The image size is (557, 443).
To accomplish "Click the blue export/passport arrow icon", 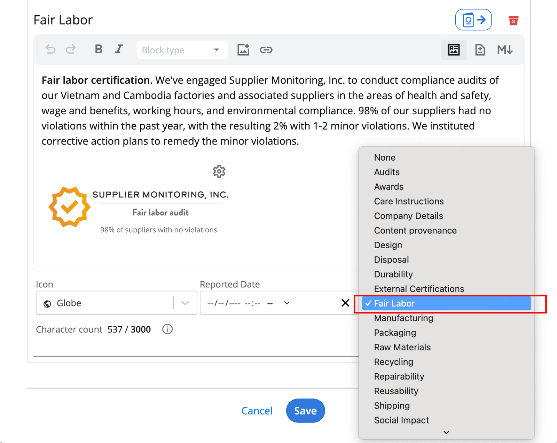I will tap(473, 20).
